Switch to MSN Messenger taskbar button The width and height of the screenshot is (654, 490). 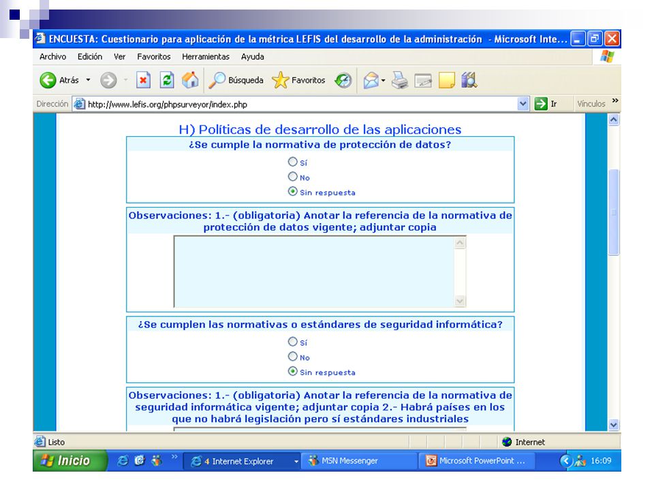[359, 461]
